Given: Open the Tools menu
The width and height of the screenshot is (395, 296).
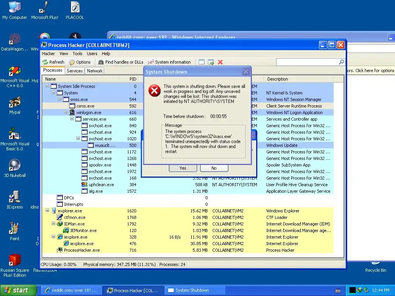Looking at the screenshot, I should [x=77, y=54].
